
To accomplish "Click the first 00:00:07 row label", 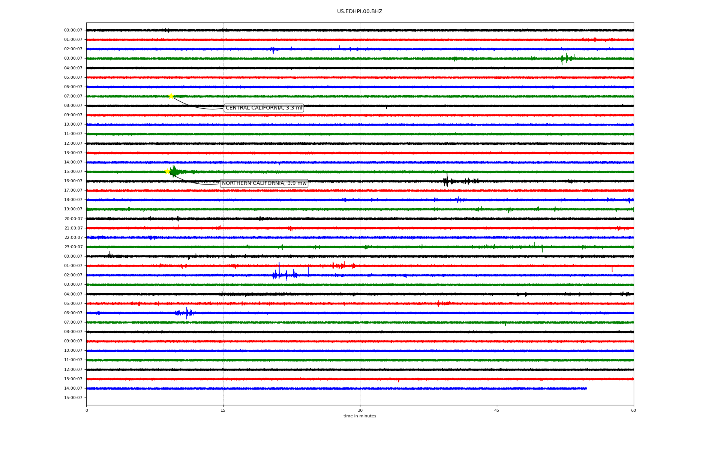I will 73,30.
